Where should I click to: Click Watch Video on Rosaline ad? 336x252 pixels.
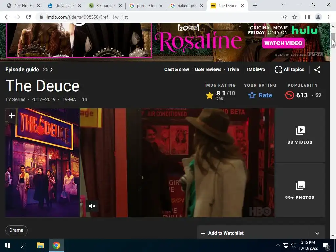click(x=283, y=43)
